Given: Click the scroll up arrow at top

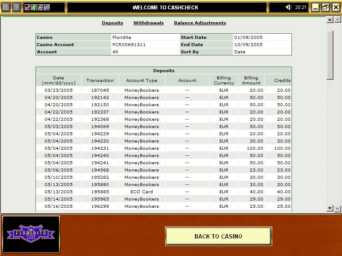Looking at the screenshot, I should click(330, 20).
